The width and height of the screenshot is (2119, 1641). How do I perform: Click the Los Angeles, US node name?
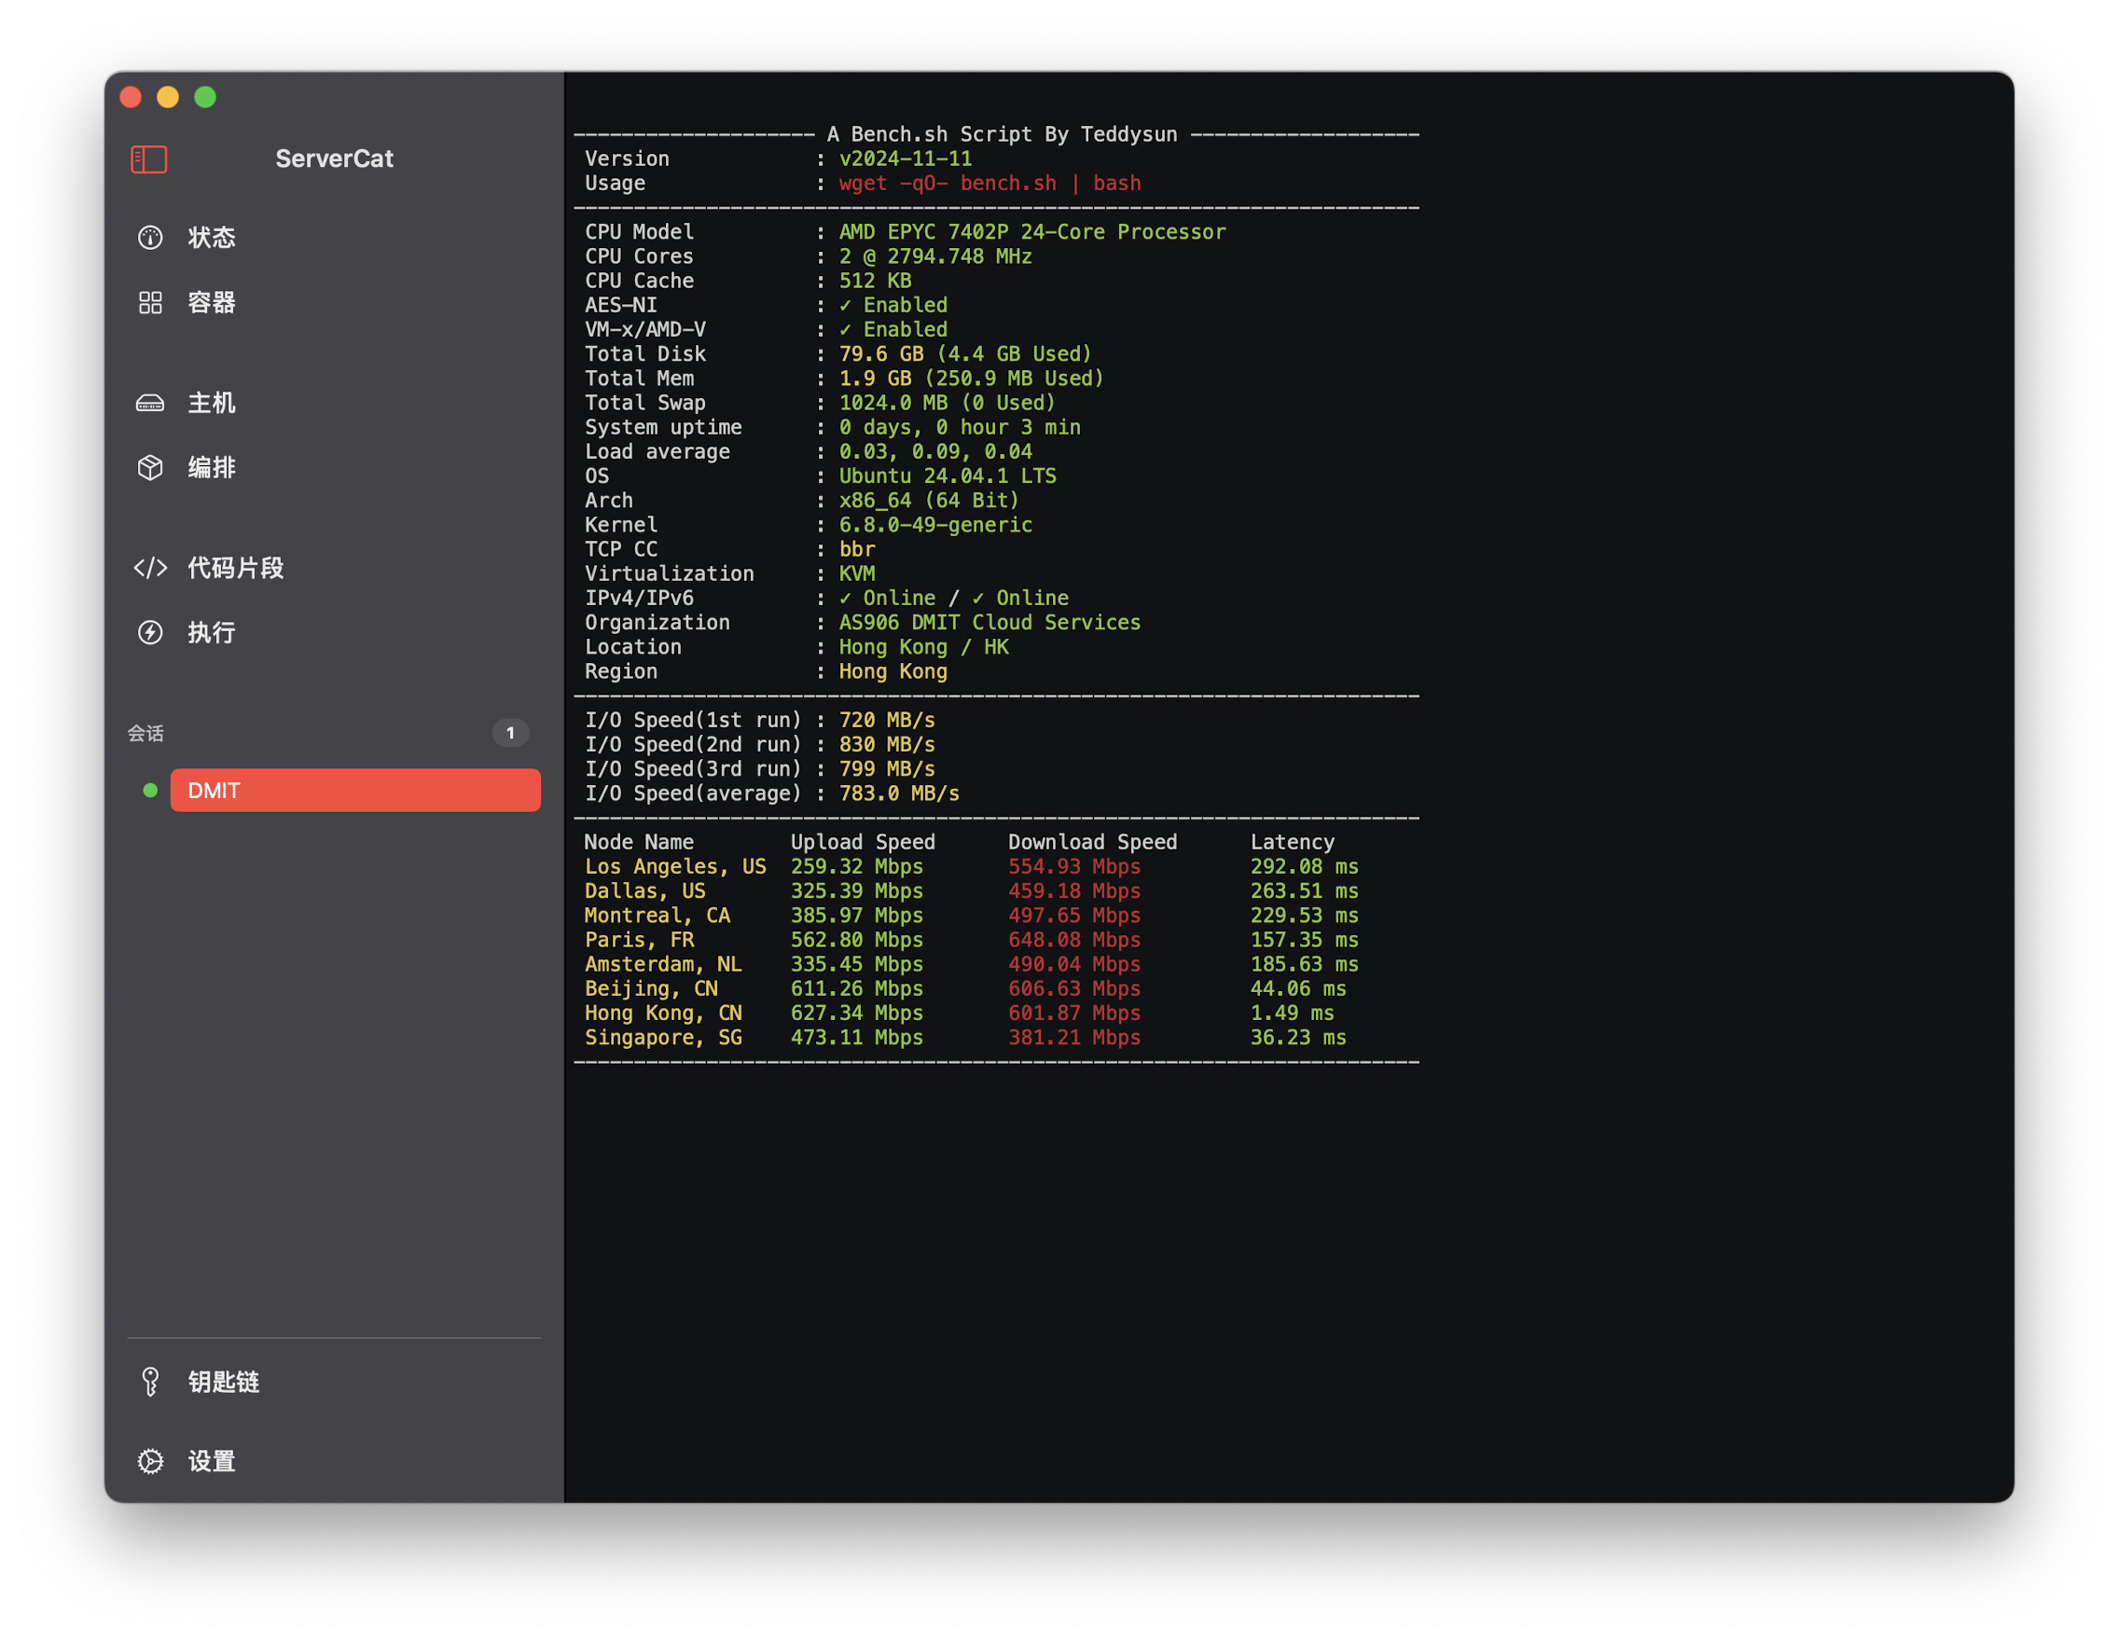point(675,867)
